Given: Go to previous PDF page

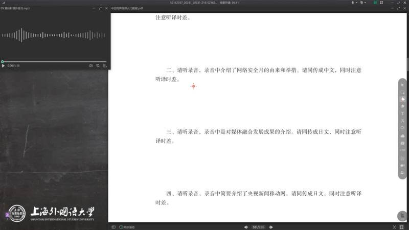Looking at the screenshot, I should tap(246, 227).
